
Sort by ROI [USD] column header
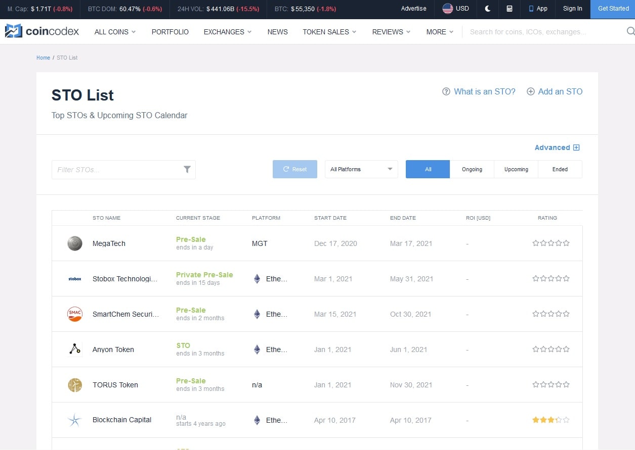pyautogui.click(x=478, y=218)
